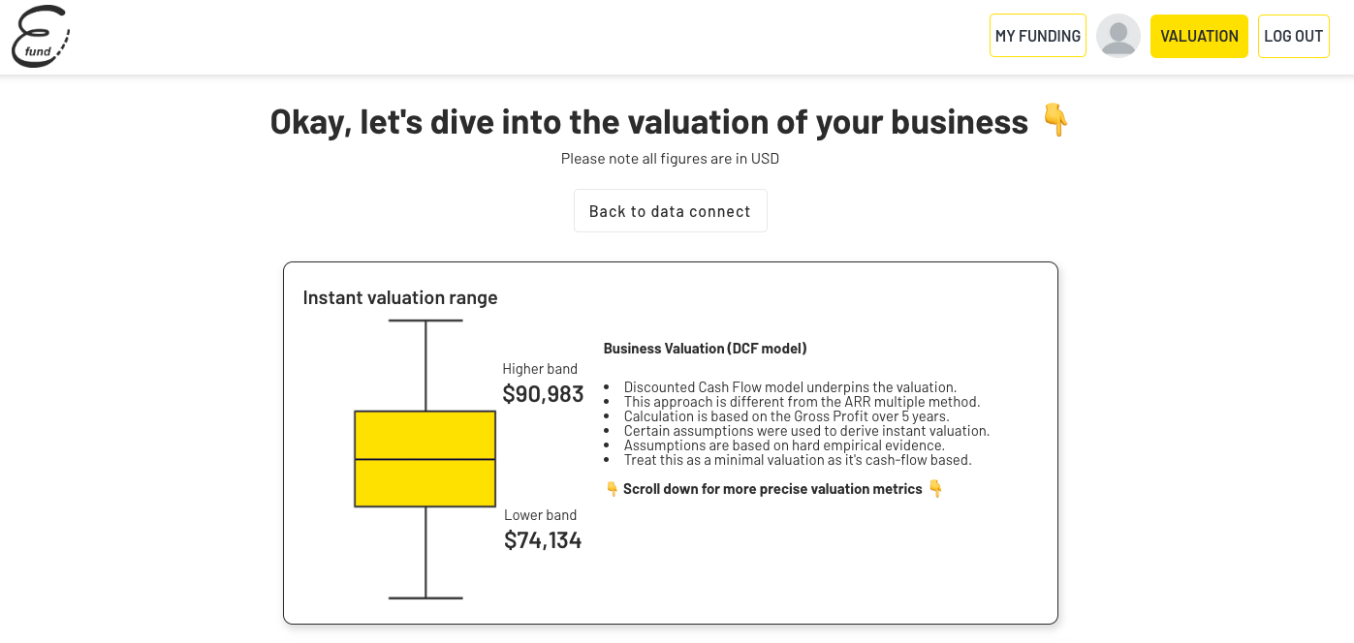Click the right pointing-finger emoji after 'valuation metrics'
1354x643 pixels.
click(x=934, y=489)
